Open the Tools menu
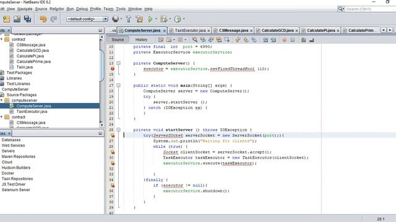 pos(121,9)
